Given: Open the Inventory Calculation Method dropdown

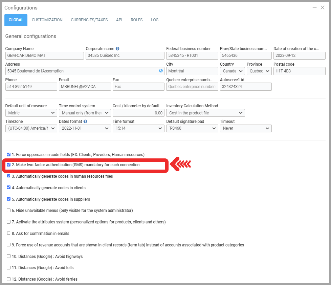Looking at the screenshot, I should coord(205,113).
